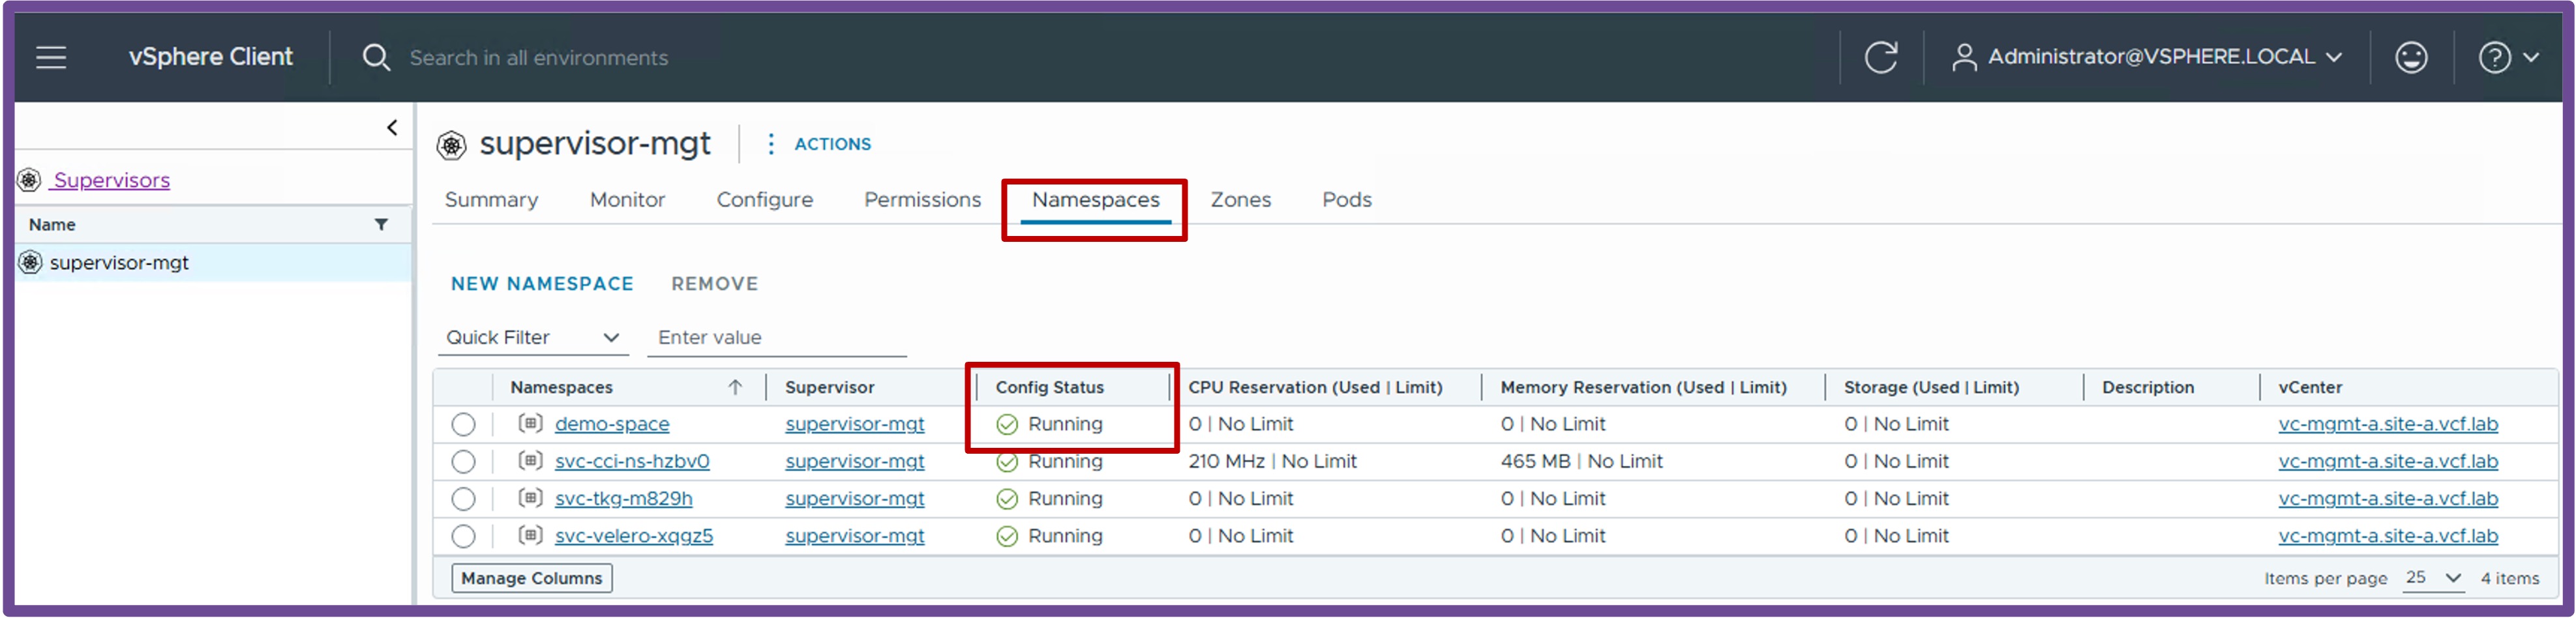
Task: Select the demo-space row radio button
Action: point(463,424)
